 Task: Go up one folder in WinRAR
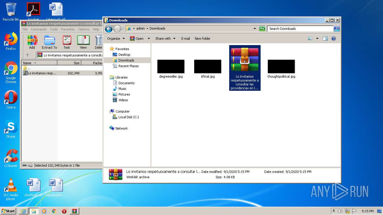coord(28,55)
